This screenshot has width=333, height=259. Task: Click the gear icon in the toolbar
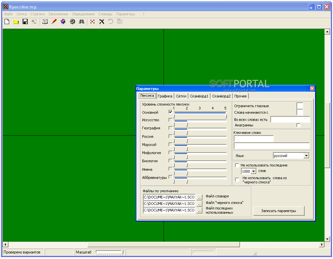(72, 22)
